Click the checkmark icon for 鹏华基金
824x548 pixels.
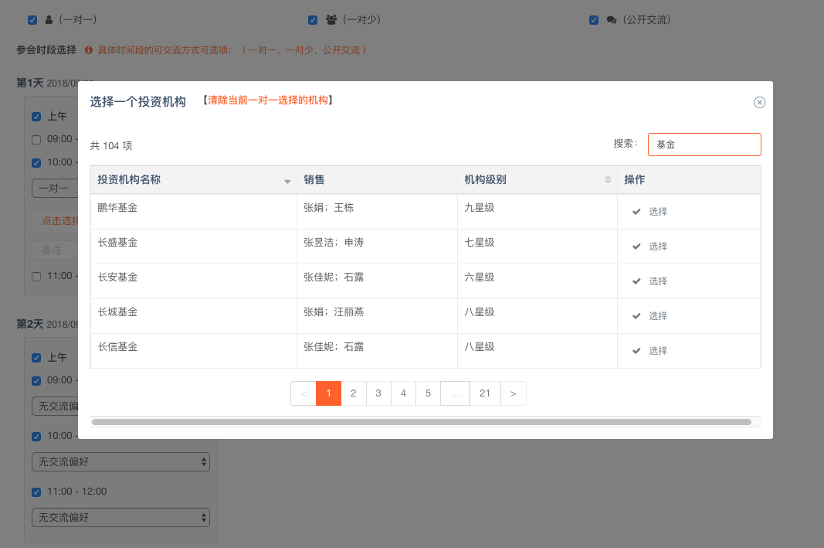click(x=636, y=212)
